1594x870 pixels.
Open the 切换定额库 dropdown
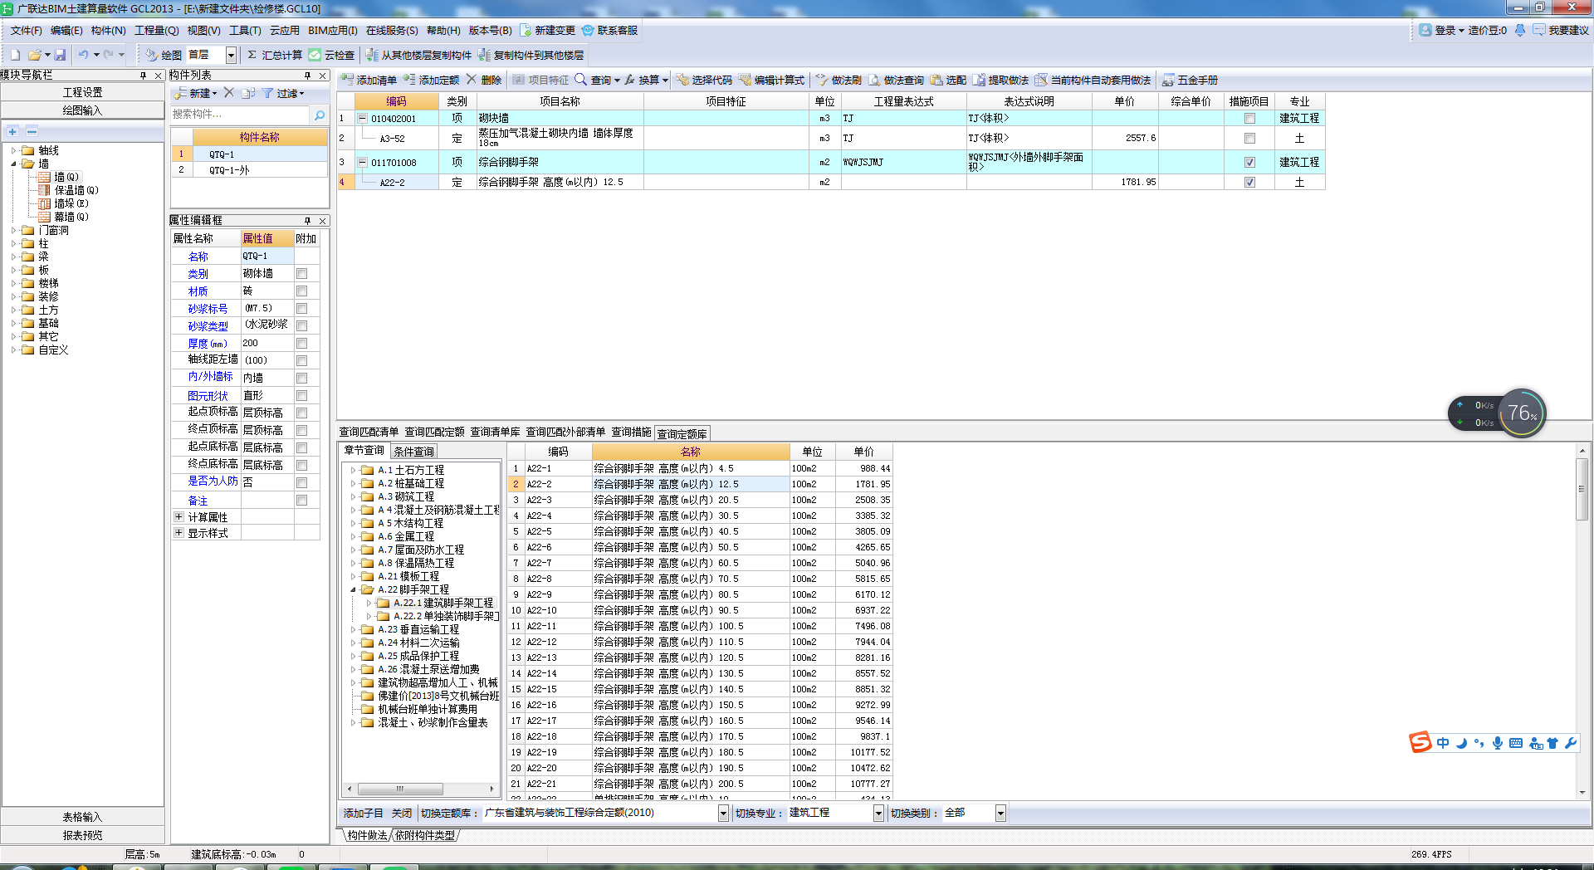pyautogui.click(x=723, y=814)
